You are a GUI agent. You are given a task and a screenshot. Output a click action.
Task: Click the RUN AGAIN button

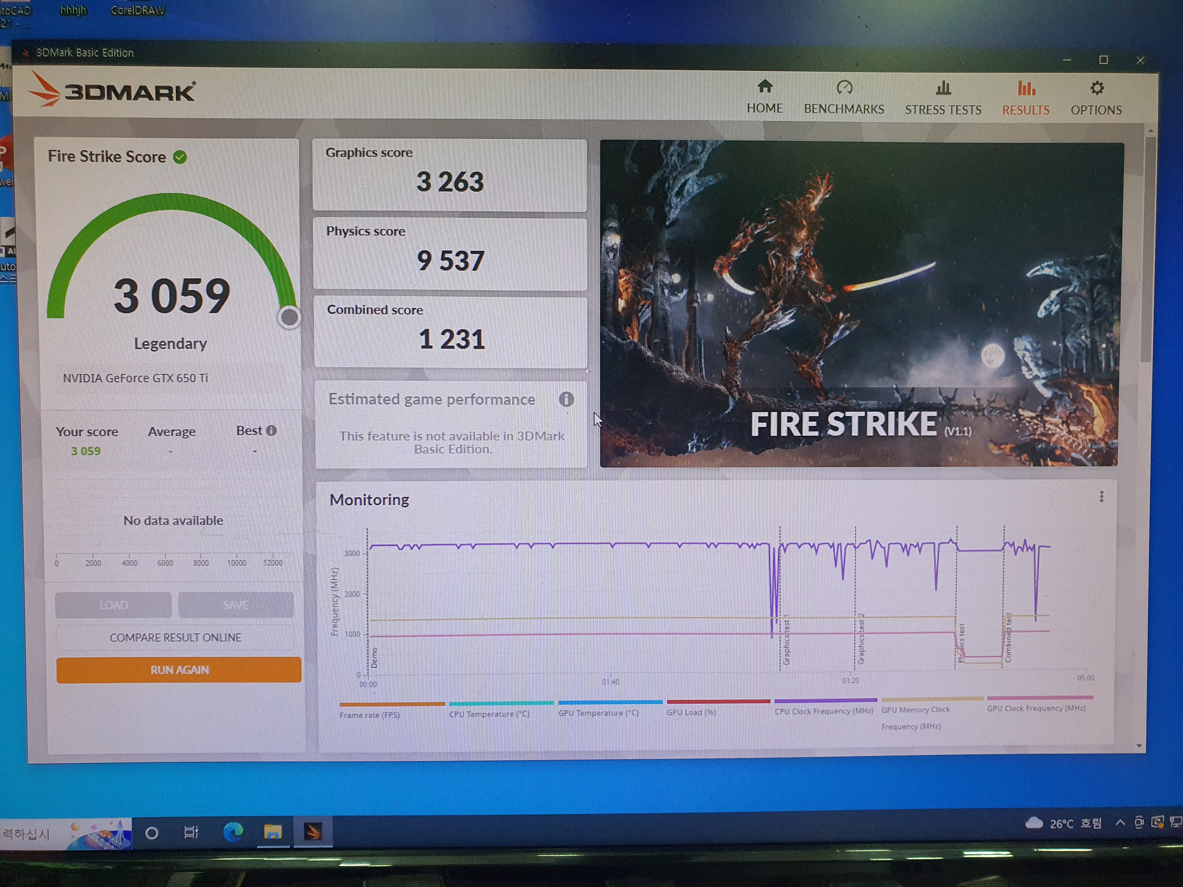pyautogui.click(x=179, y=670)
